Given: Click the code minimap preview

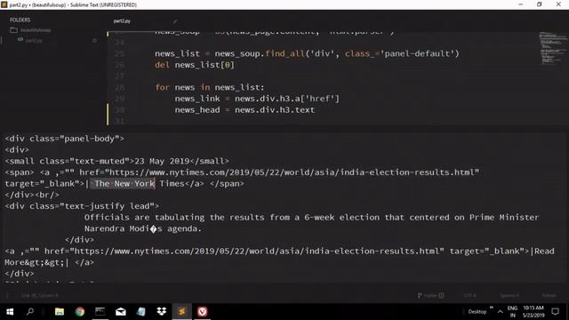Looking at the screenshot, I should (552, 48).
